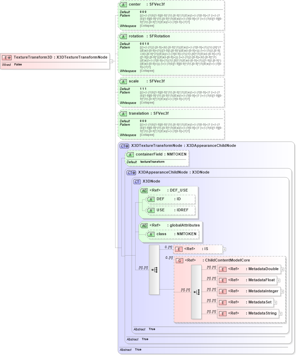296x355 pixels.
Task: Click the '<Ref> : MetadataString' label
Action: pyautogui.click(x=252, y=313)
